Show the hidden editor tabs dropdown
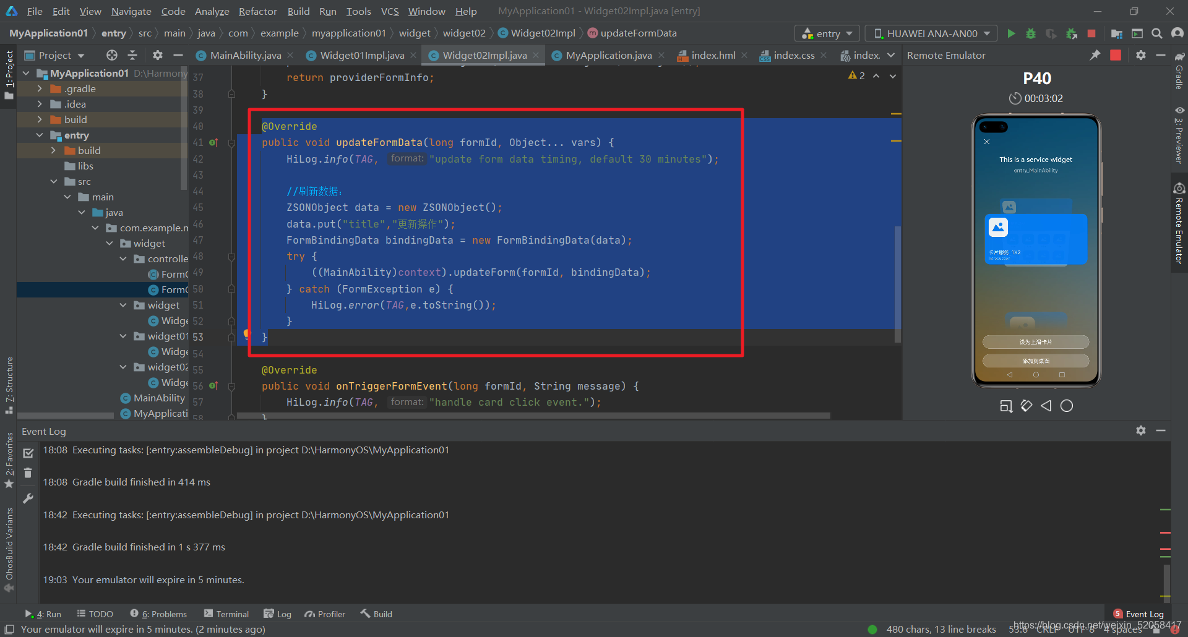 click(x=891, y=55)
